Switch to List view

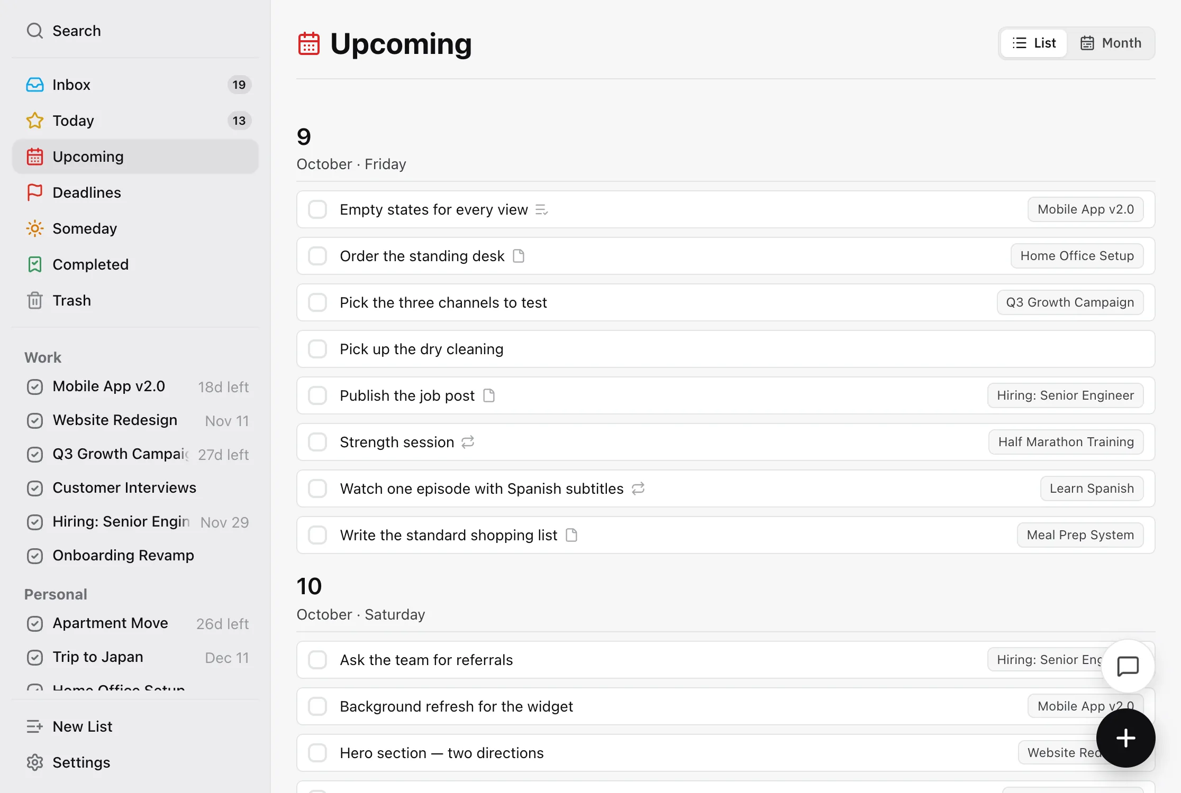[1034, 43]
